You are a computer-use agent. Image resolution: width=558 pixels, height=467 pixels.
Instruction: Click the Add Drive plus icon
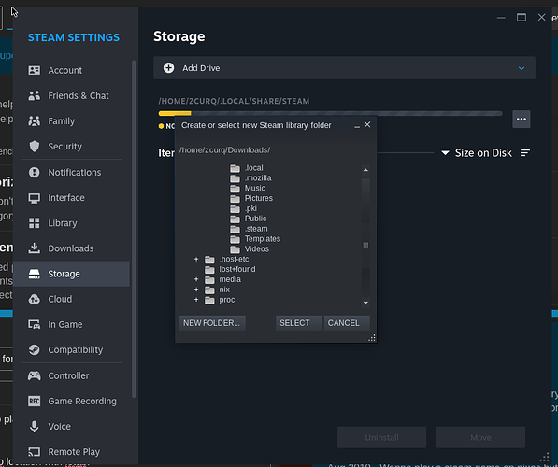coord(168,68)
